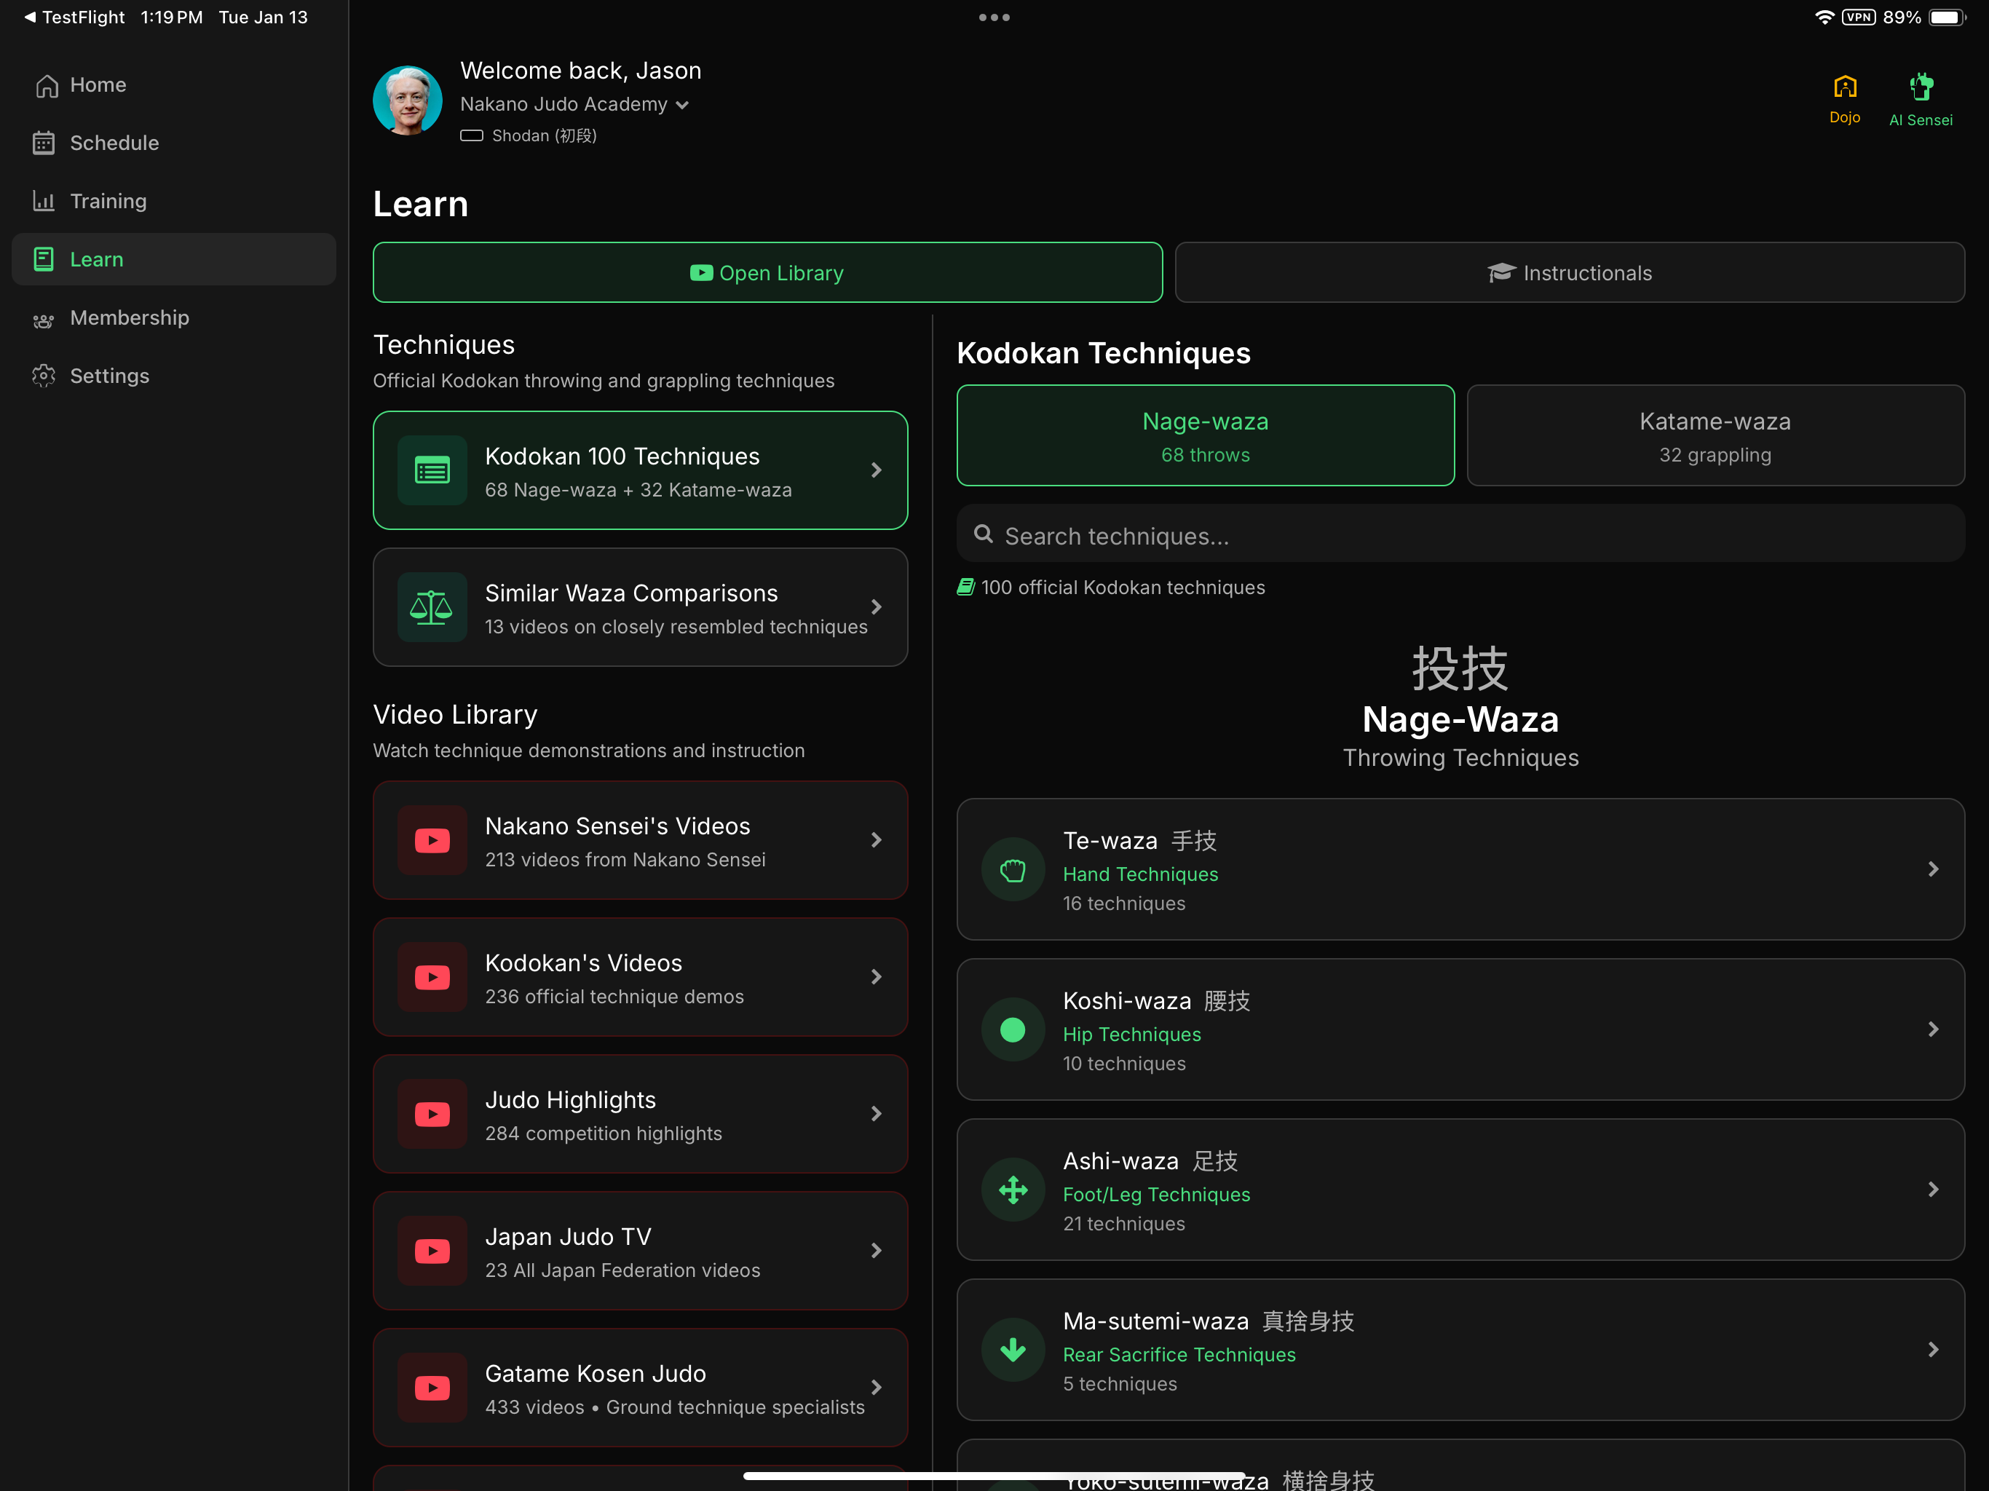Expand Ashi-waza row chevron
This screenshot has width=1989, height=1491.
1933,1190
